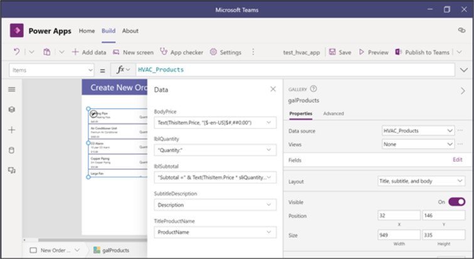Close the Data panel
This screenshot has width=474, height=259.
click(273, 89)
